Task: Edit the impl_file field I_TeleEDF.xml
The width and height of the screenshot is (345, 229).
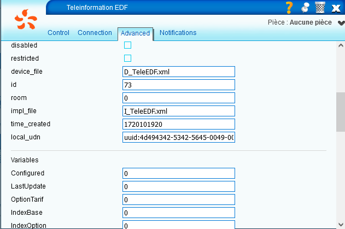Action: click(179, 111)
